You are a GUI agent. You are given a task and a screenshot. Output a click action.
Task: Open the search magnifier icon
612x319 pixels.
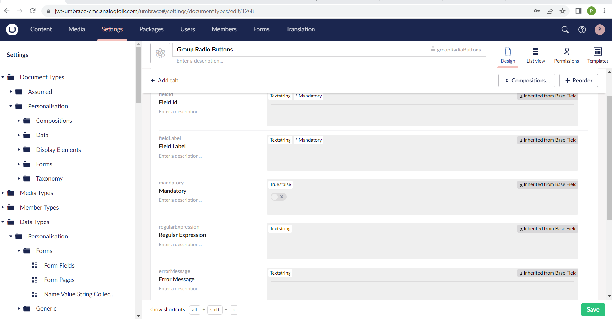565,29
